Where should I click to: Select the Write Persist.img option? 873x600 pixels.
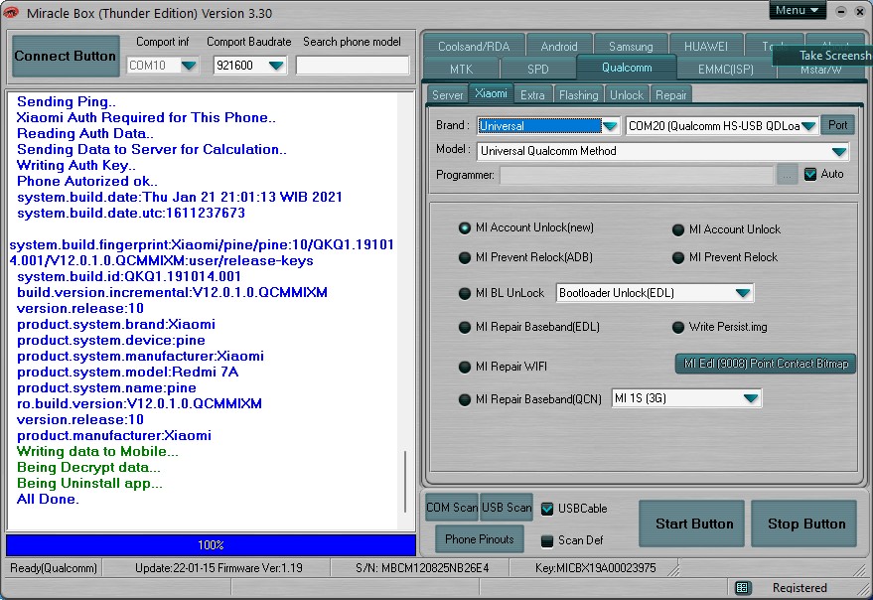(678, 327)
